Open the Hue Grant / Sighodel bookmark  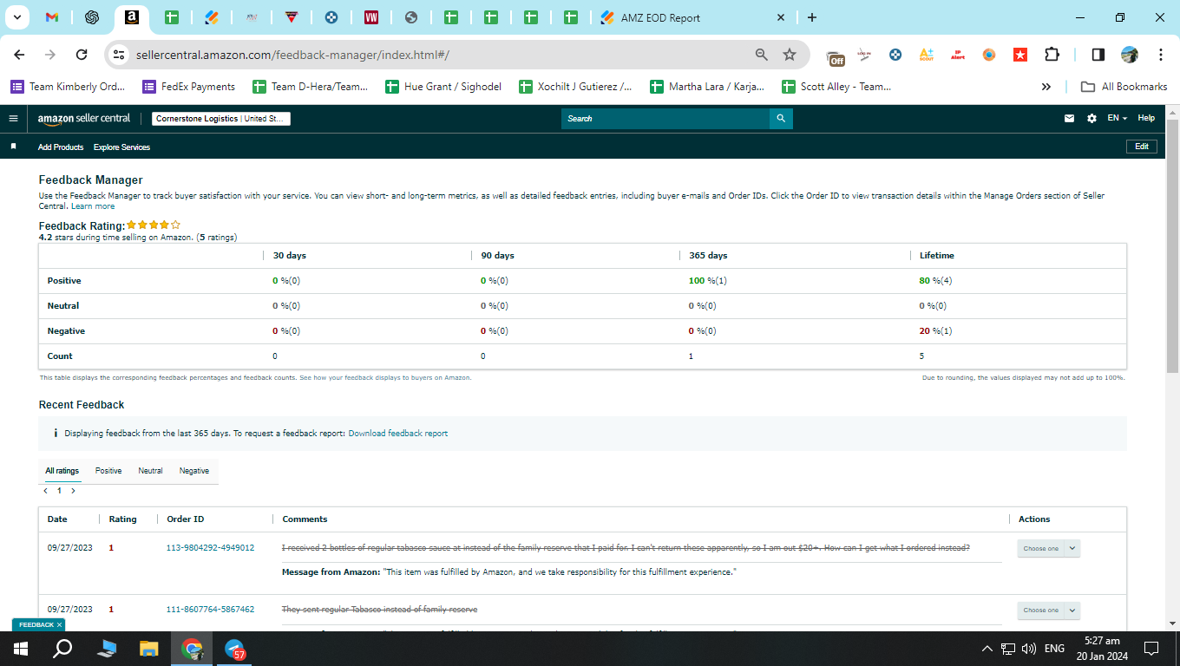[x=443, y=87]
